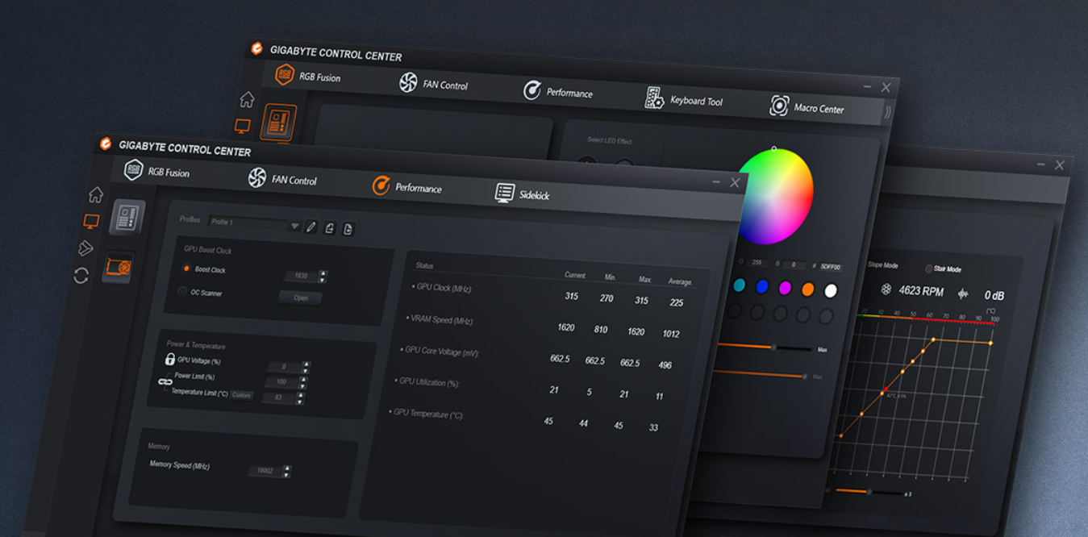Pick a hue on the color wheel
Image resolution: width=1088 pixels, height=537 pixels.
774,196
